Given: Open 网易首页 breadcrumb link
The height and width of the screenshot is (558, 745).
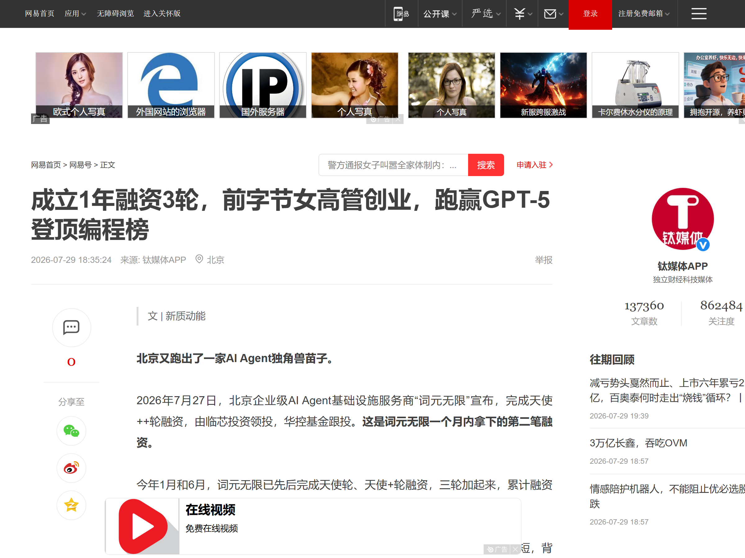Looking at the screenshot, I should [46, 165].
